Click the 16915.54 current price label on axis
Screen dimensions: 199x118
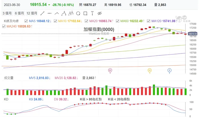(193, 34)
